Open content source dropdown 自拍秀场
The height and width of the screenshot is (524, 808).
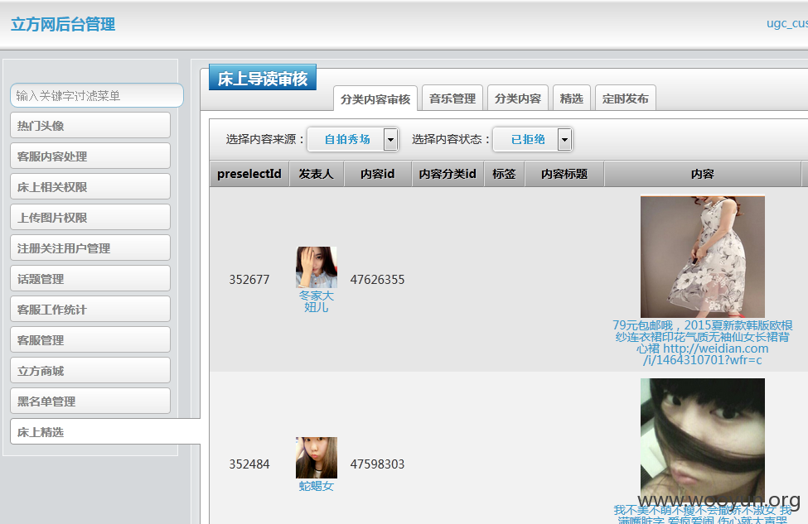click(x=353, y=140)
